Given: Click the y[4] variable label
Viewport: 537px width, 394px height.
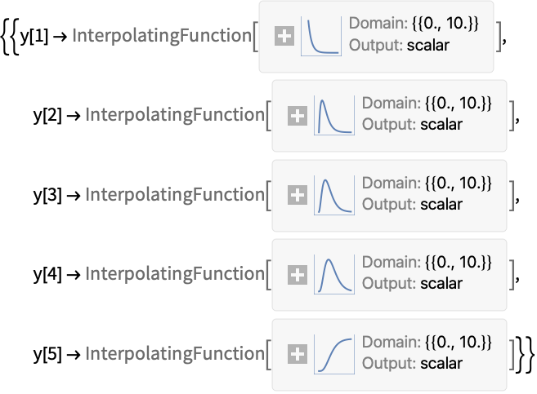Looking at the screenshot, I should click(47, 274).
